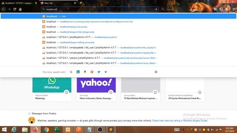The width and height of the screenshot is (237, 133).
Task: Close the New Tab tab
Action: point(75,3)
